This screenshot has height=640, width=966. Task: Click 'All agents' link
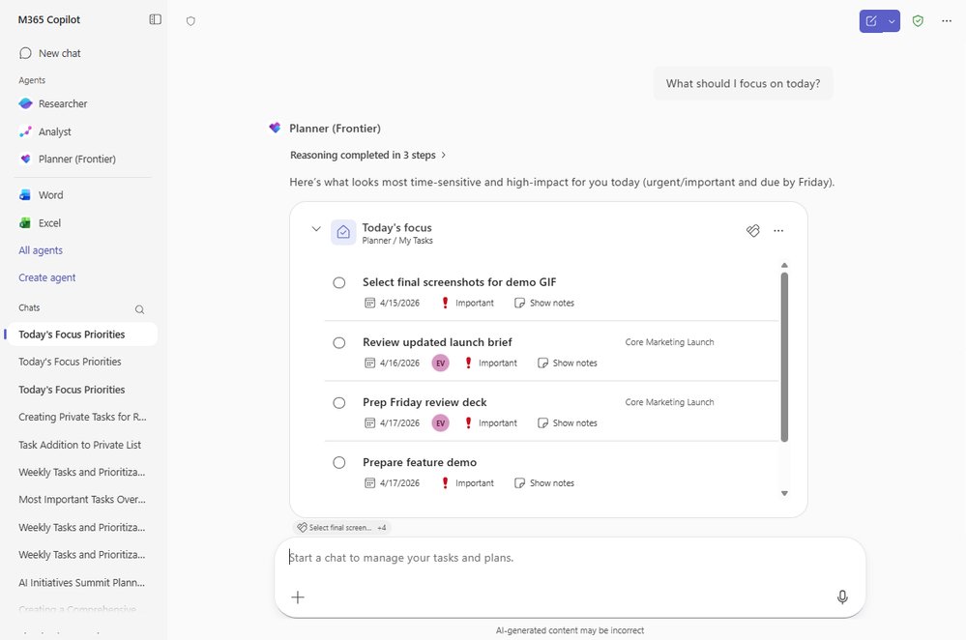[x=40, y=249]
